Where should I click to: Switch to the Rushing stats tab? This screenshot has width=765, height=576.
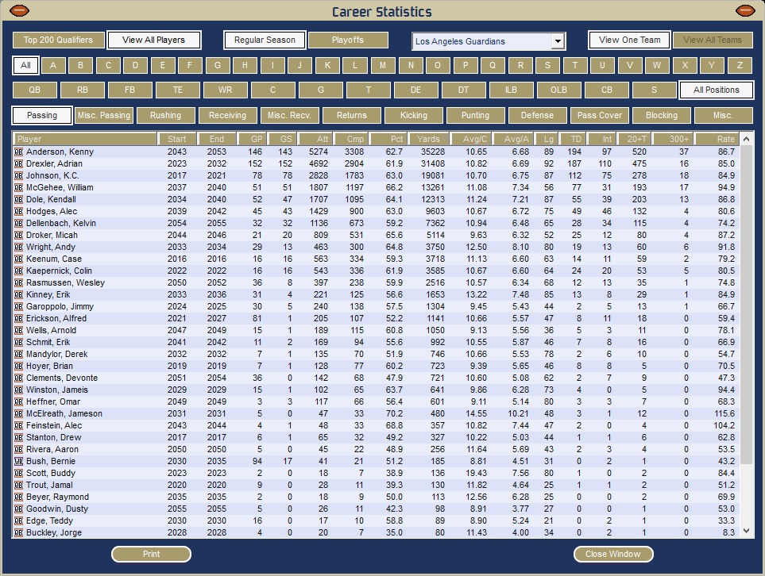[165, 115]
